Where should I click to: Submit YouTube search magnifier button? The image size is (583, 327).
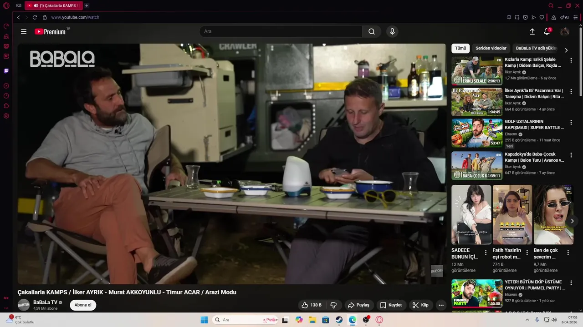pos(372,31)
